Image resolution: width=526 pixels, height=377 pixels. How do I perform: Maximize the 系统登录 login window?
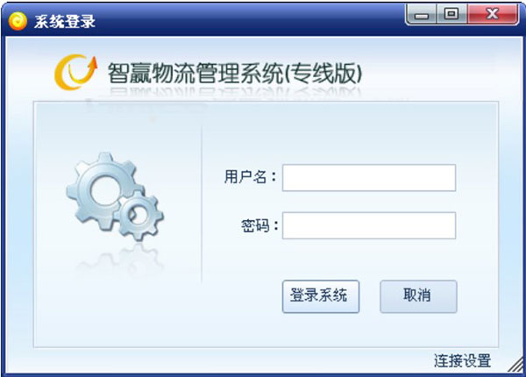tap(451, 14)
